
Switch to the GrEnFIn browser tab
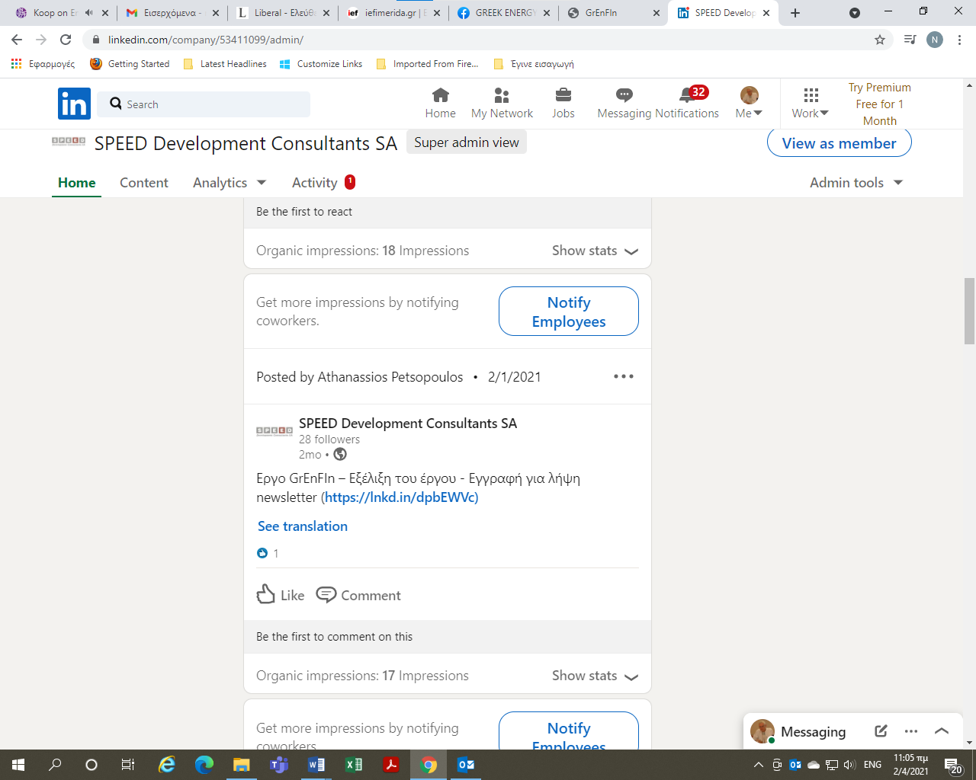(x=613, y=13)
